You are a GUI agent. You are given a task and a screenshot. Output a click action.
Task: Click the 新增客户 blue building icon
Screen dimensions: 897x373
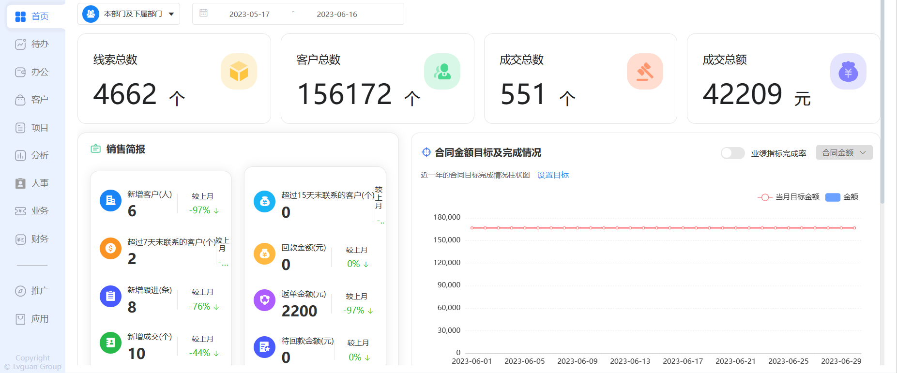[x=110, y=200]
